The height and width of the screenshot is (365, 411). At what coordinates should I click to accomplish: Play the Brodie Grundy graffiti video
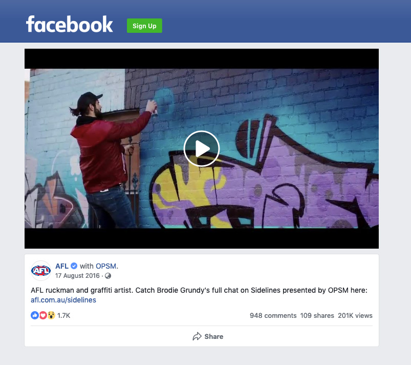[x=201, y=149]
